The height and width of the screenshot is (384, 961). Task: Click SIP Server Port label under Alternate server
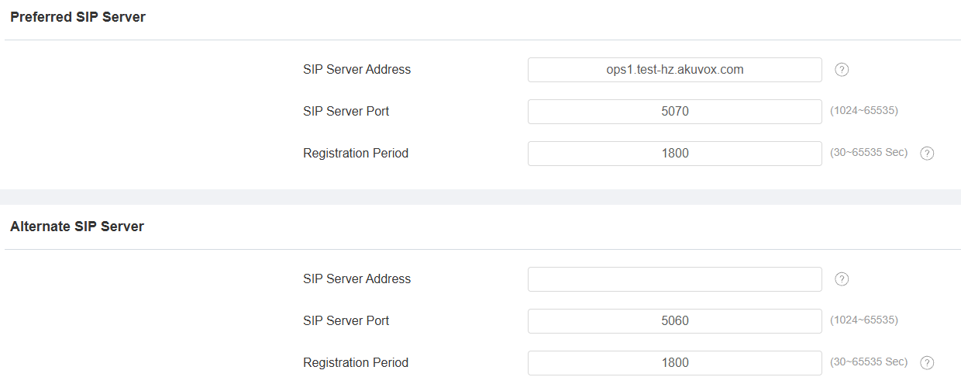click(346, 321)
